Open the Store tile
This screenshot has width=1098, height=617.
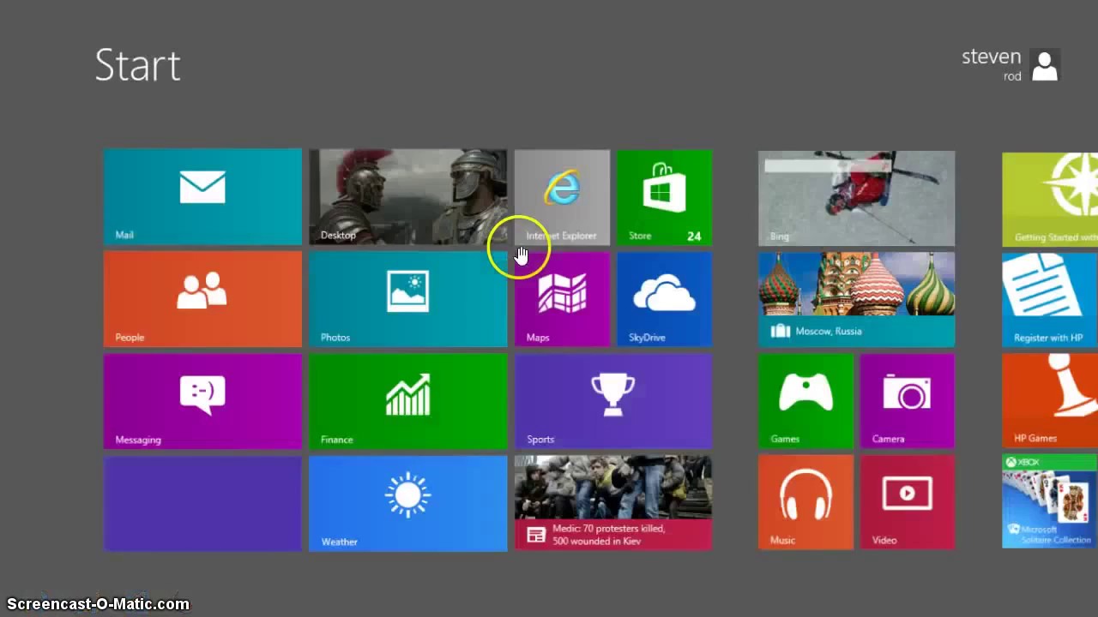664,197
